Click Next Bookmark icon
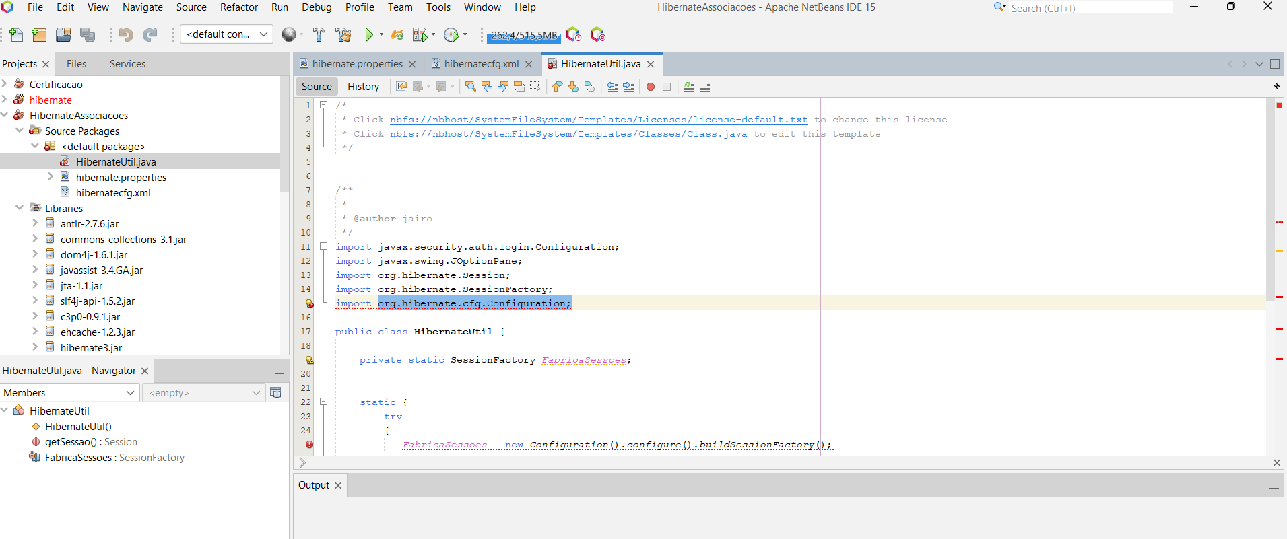Image resolution: width=1287 pixels, height=539 pixels. point(573,87)
